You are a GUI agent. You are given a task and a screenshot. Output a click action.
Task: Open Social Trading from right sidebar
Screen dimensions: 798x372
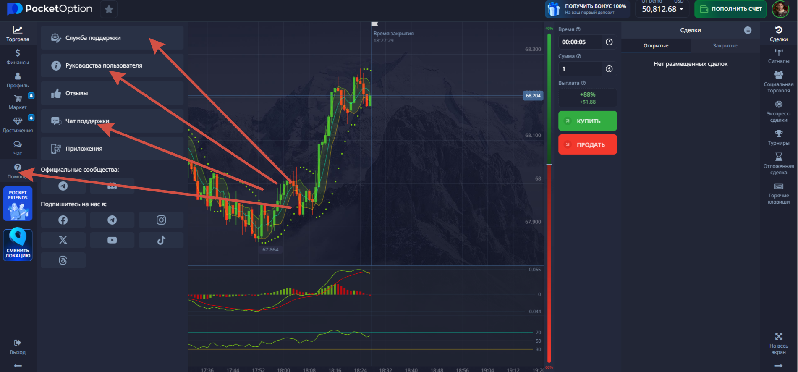point(778,81)
